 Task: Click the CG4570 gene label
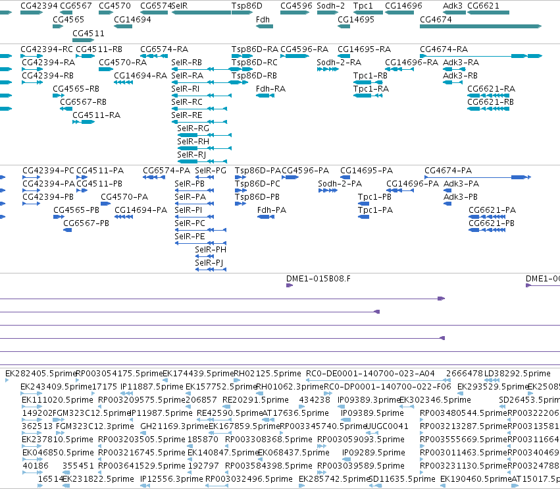coord(115,6)
